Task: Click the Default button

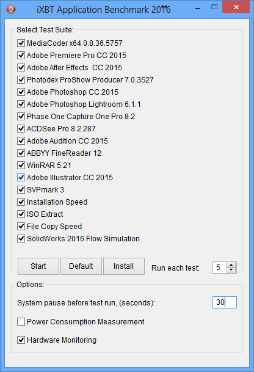Action: click(x=81, y=266)
